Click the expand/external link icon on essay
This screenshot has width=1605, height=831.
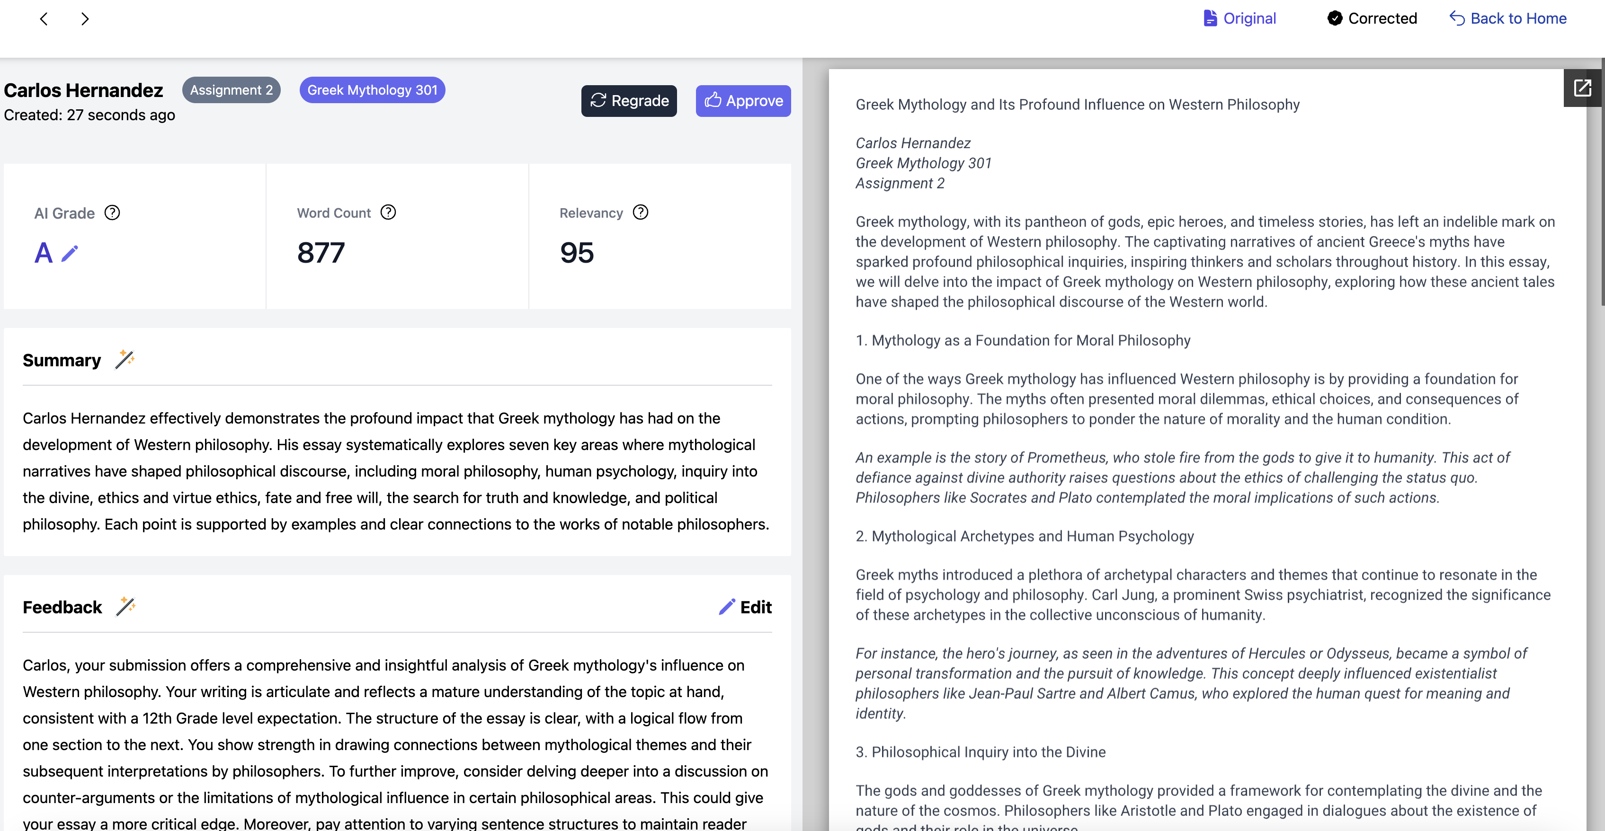click(1581, 90)
